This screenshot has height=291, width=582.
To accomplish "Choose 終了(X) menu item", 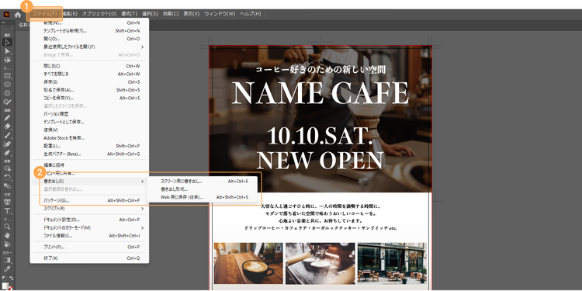I will pos(89,258).
